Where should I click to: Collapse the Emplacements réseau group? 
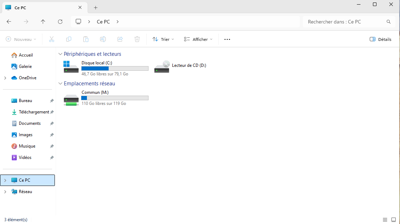click(x=60, y=84)
